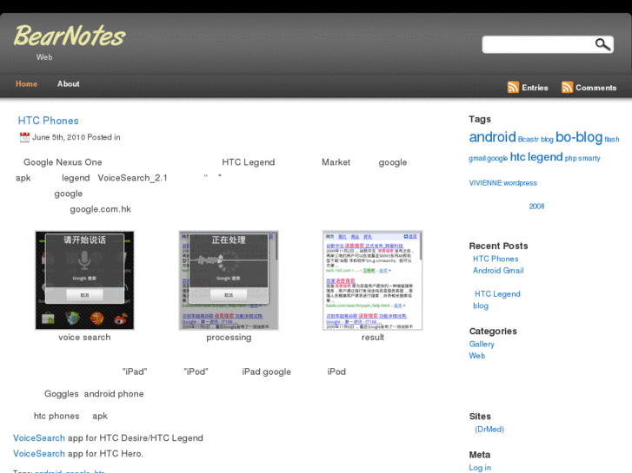
Task: Open the Comments feed link
Action: tap(595, 88)
